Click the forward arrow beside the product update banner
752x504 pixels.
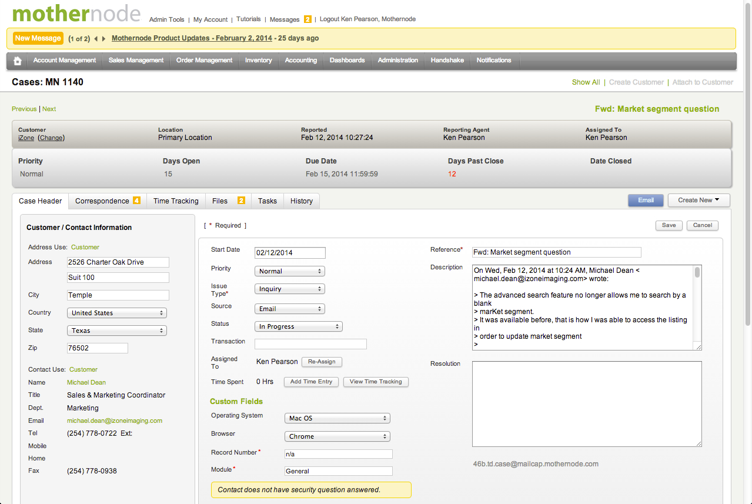pos(104,38)
